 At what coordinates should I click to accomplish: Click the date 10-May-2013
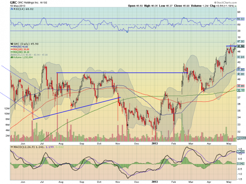click(x=18, y=6)
